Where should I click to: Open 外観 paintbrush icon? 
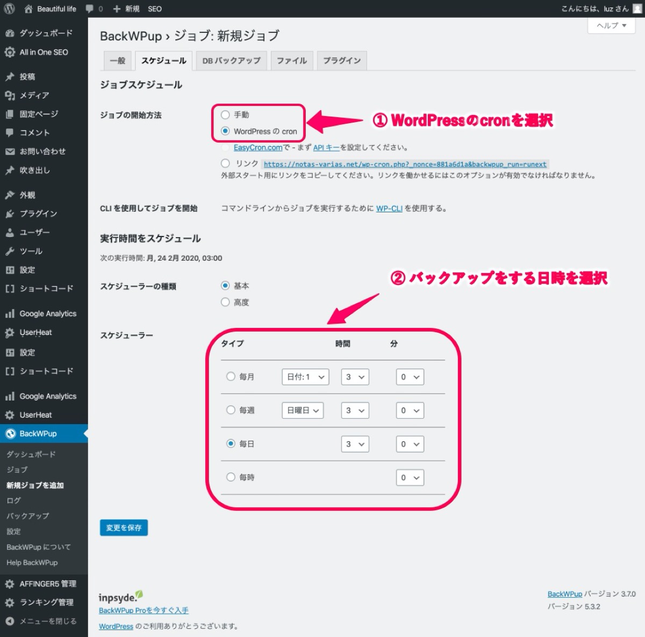10,195
